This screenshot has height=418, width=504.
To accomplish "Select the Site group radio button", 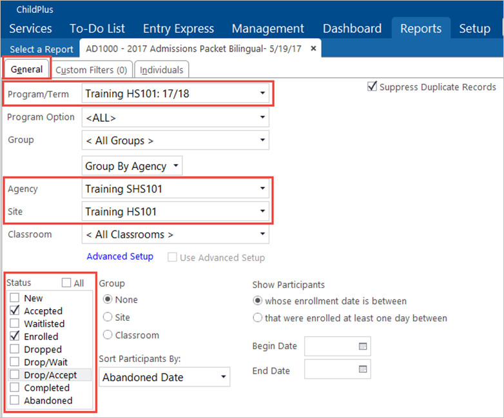I will 108,318.
